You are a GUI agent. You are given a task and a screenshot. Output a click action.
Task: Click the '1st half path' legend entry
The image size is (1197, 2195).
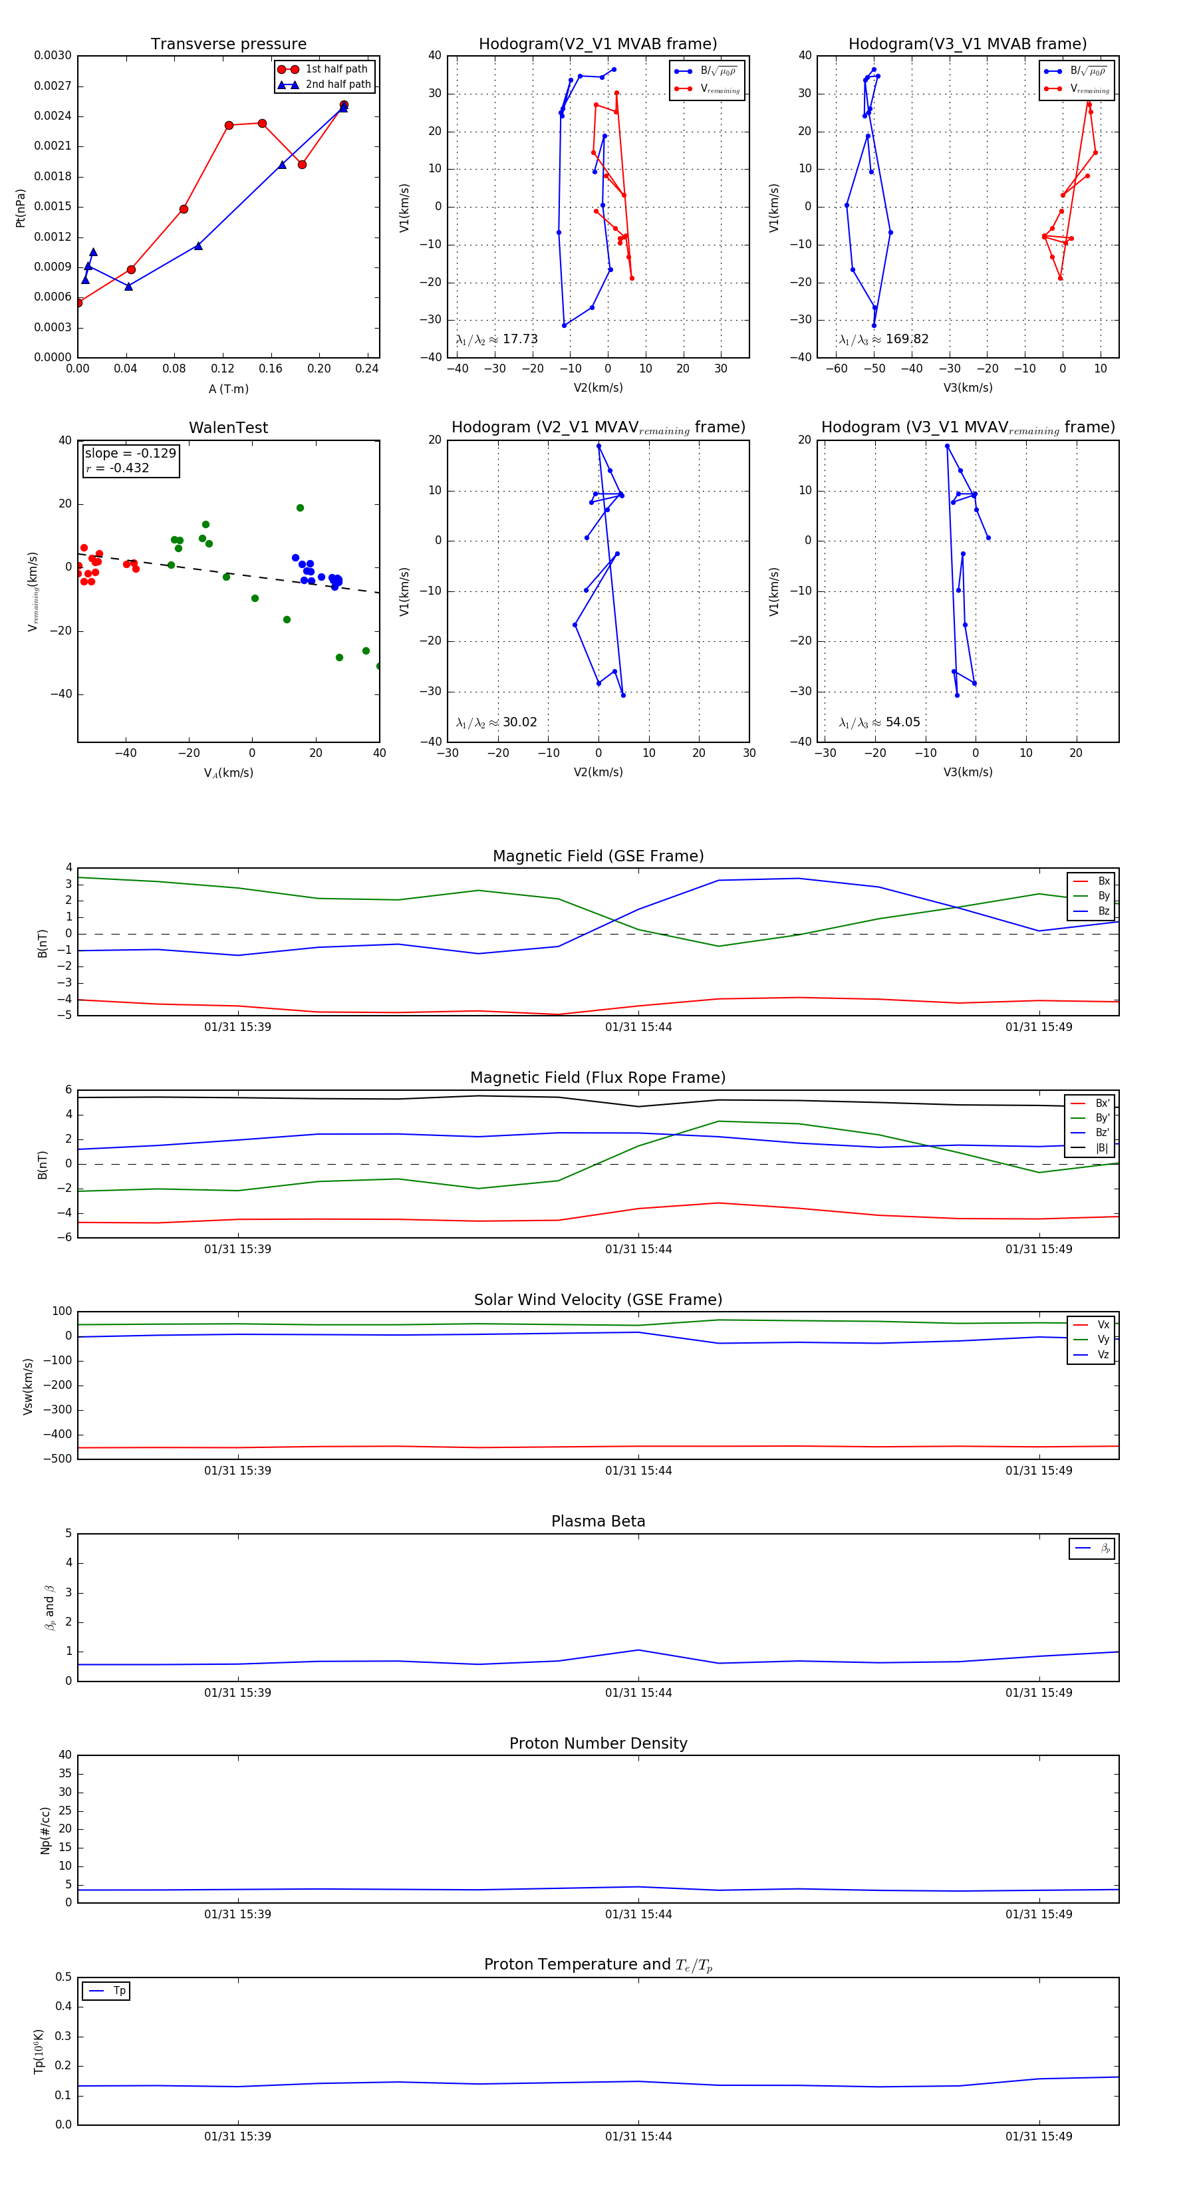pyautogui.click(x=323, y=69)
